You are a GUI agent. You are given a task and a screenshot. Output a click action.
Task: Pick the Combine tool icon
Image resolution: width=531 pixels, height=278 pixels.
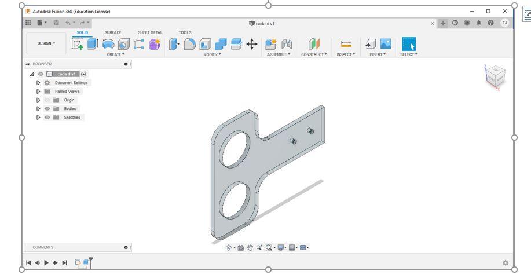[x=221, y=44]
